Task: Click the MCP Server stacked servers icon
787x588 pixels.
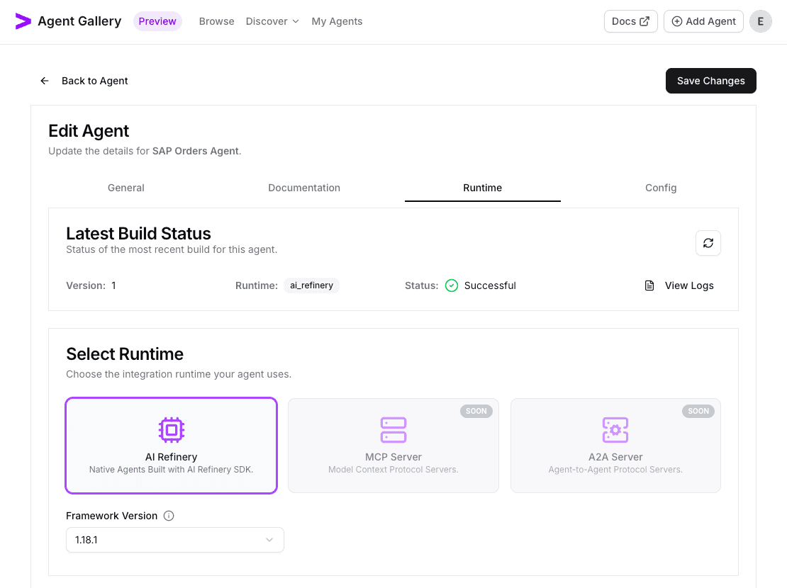Action: pyautogui.click(x=393, y=430)
